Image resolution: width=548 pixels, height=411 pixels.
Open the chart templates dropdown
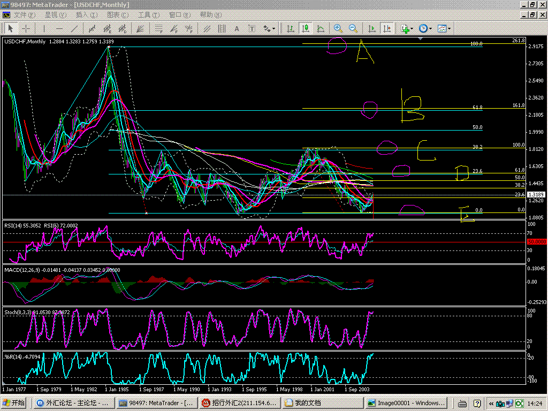click(449, 29)
